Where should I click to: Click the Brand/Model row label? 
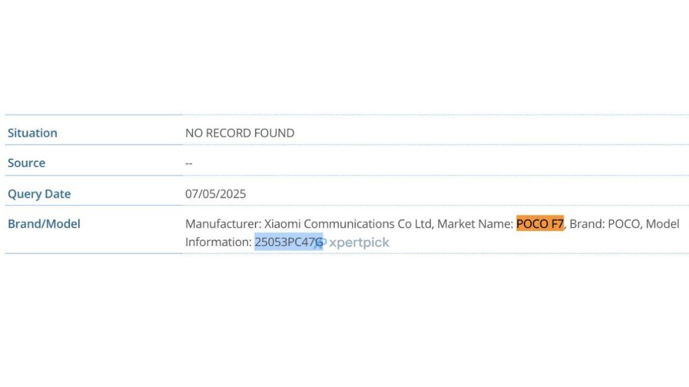[44, 224]
